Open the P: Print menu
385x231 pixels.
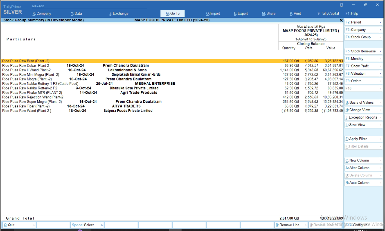point(295,14)
